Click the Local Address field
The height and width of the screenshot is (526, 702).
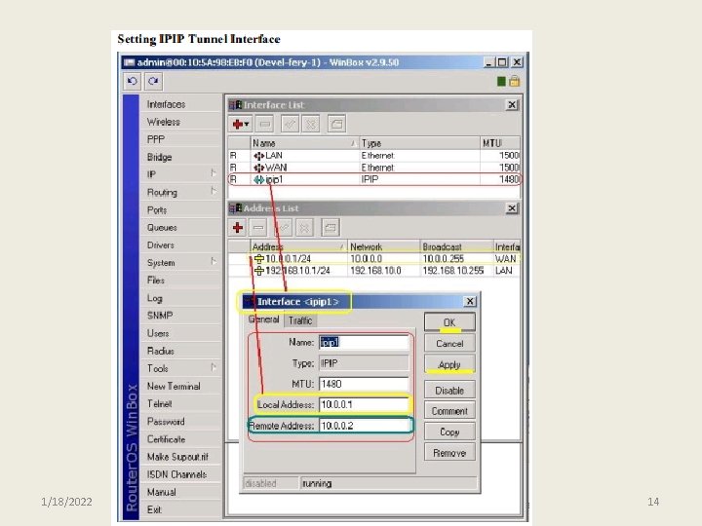[x=364, y=404]
